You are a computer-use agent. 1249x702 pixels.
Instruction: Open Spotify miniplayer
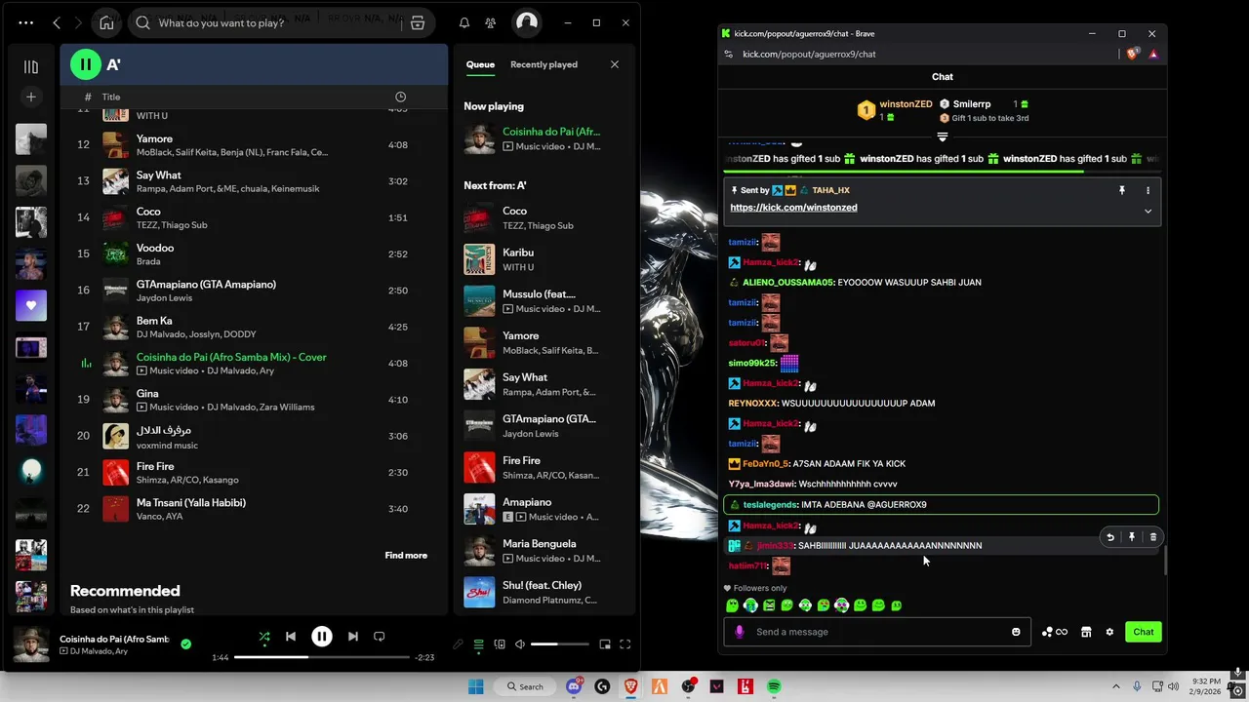605,643
